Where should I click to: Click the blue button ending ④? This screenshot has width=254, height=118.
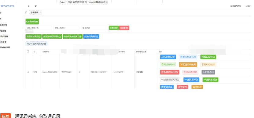point(91,36)
